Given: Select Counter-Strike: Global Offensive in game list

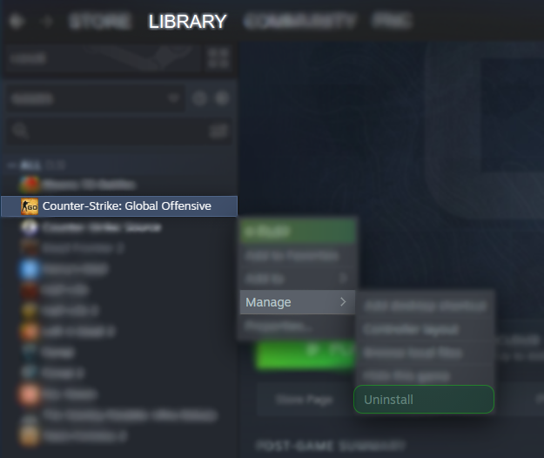Looking at the screenshot, I should click(119, 206).
